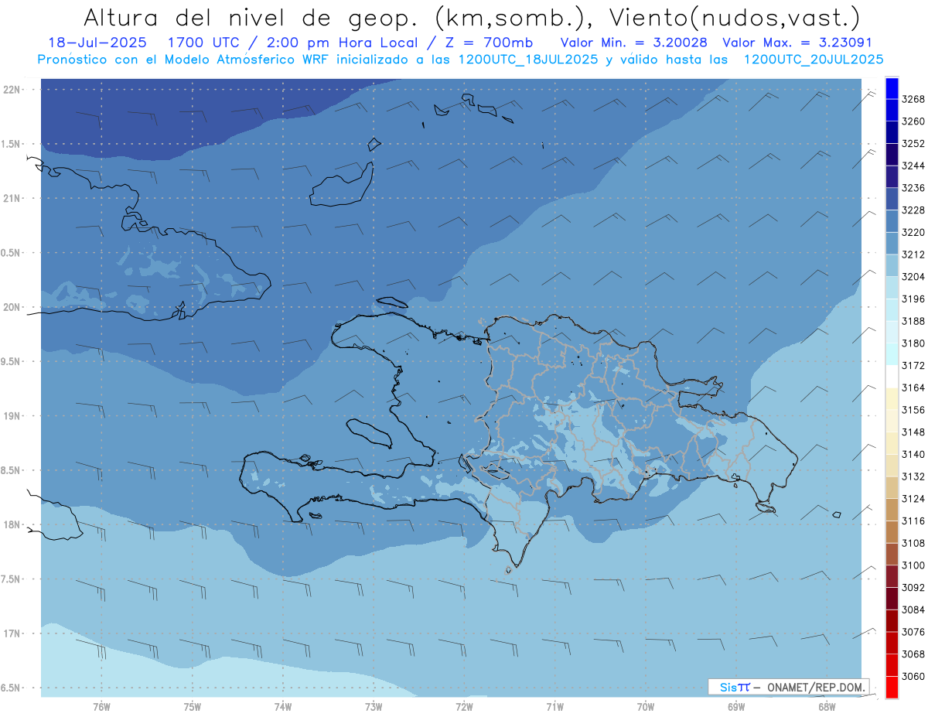Click the legend swatch between 3268 and 3260
Viewport: 928px width, 717px height.
[891, 111]
